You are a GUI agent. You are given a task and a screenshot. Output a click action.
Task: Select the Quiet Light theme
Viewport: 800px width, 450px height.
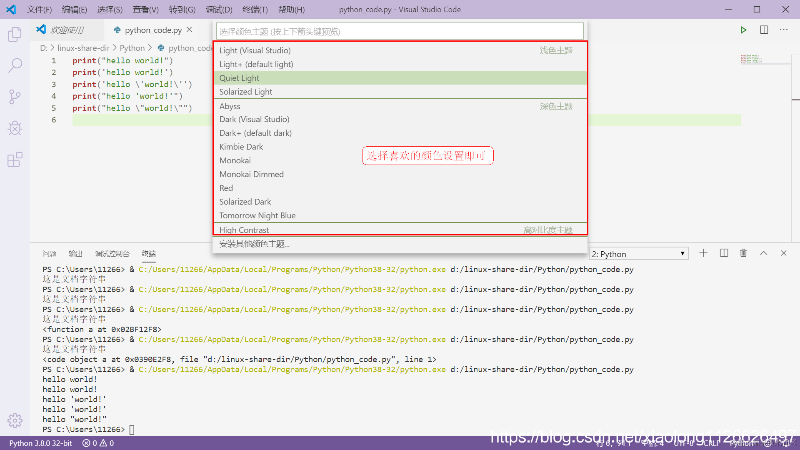tap(400, 78)
